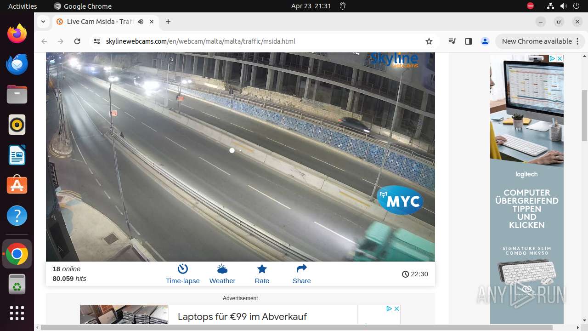Open the system network status icon
The width and height of the screenshot is (588, 331).
click(550, 6)
